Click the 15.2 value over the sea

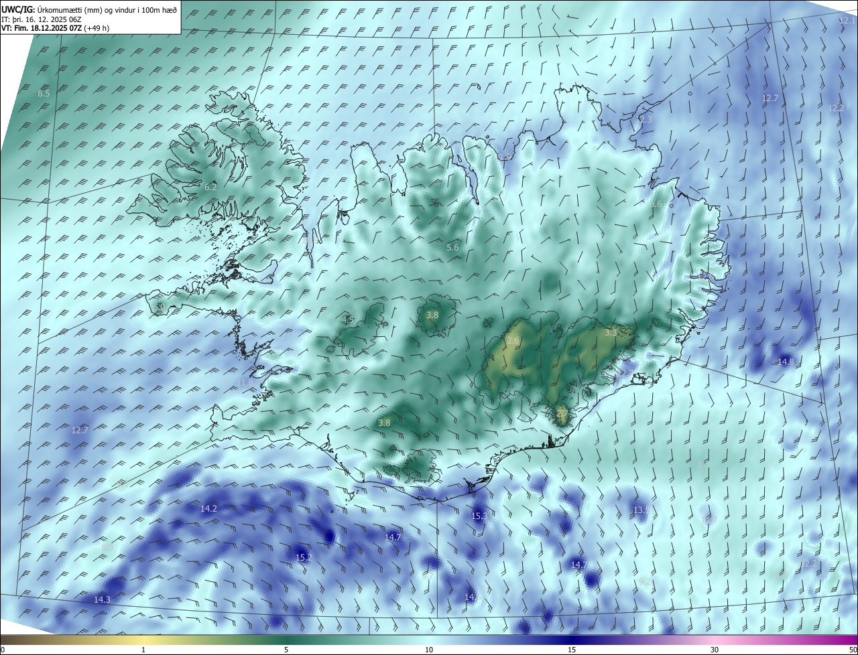coord(304,557)
